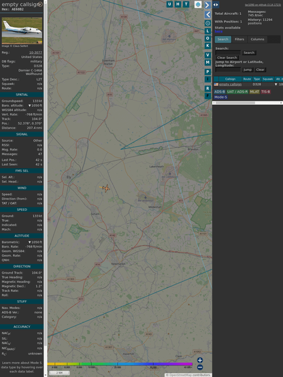The image size is (283, 377).
Task: Click the US flag in aircraft row
Action: [216, 84]
